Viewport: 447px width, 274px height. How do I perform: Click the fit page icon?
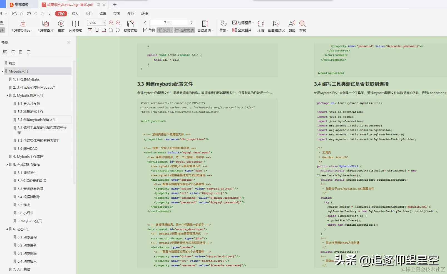coord(97,30)
